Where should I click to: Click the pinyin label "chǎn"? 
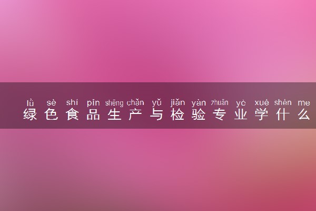coord(135,102)
